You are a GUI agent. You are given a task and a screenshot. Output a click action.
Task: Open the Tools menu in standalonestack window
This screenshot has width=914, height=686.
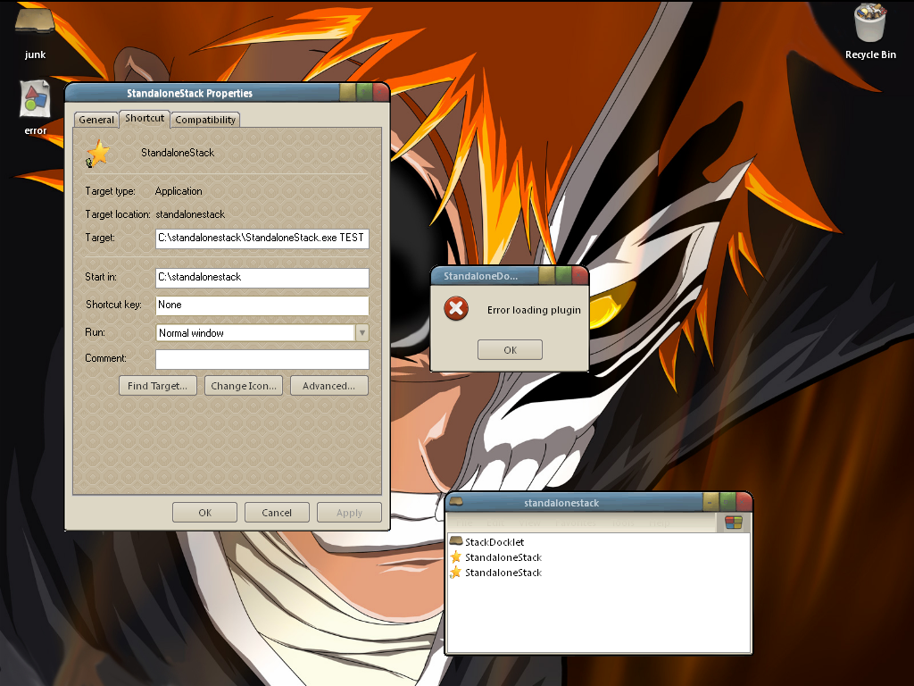coord(622,523)
